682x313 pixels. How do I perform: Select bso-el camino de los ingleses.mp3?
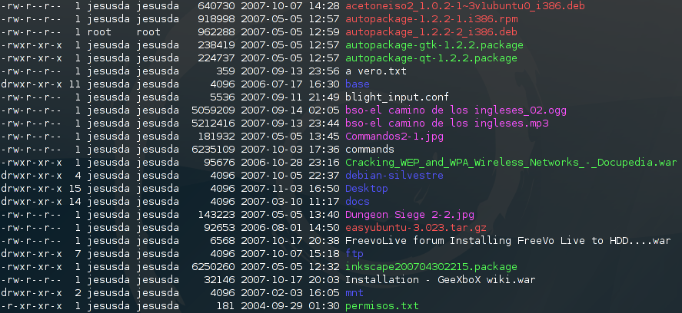click(447, 123)
